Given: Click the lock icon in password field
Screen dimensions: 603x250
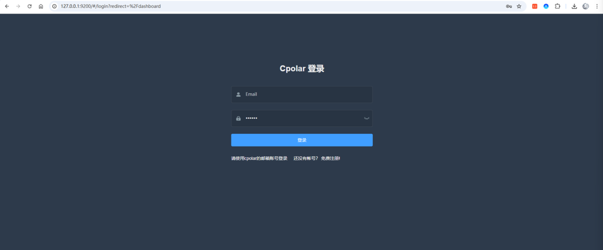Looking at the screenshot, I should [x=238, y=119].
